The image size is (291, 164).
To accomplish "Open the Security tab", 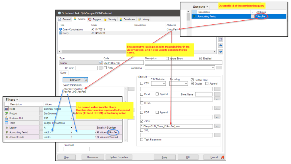I will coord(110,20).
